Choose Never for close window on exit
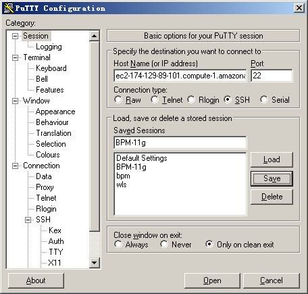308x294 pixels. pos(164,244)
